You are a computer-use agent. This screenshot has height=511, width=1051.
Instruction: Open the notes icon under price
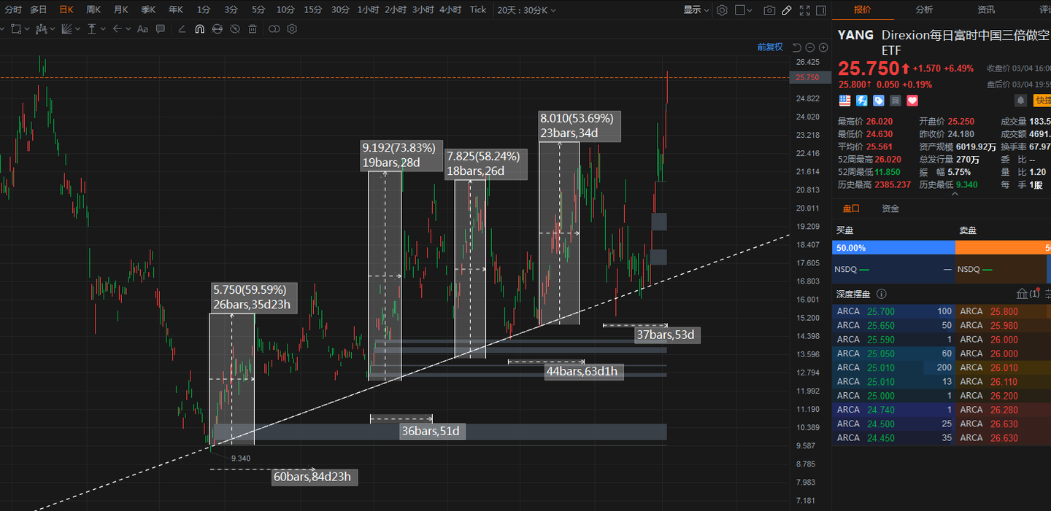click(x=896, y=101)
